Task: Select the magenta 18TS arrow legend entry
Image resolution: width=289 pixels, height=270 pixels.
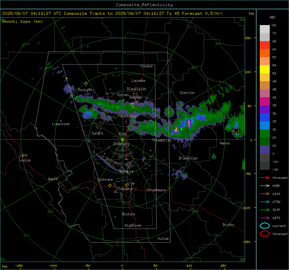Action: (x=265, y=218)
